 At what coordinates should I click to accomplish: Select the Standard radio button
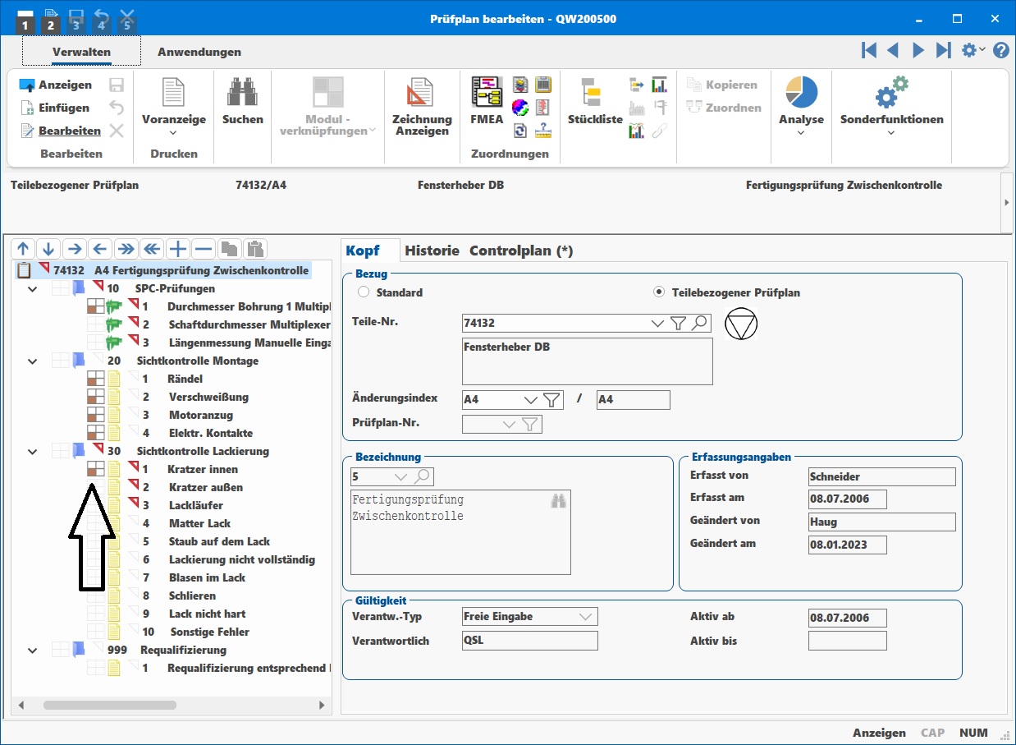coord(364,292)
